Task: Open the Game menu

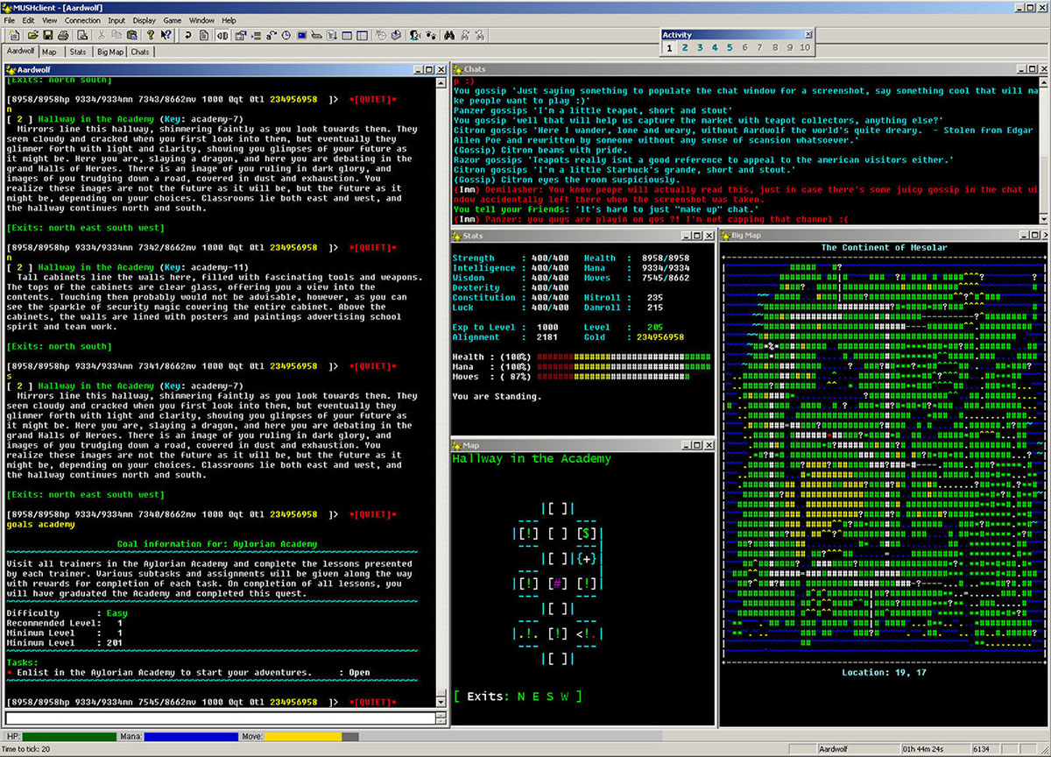Action: coord(173,20)
